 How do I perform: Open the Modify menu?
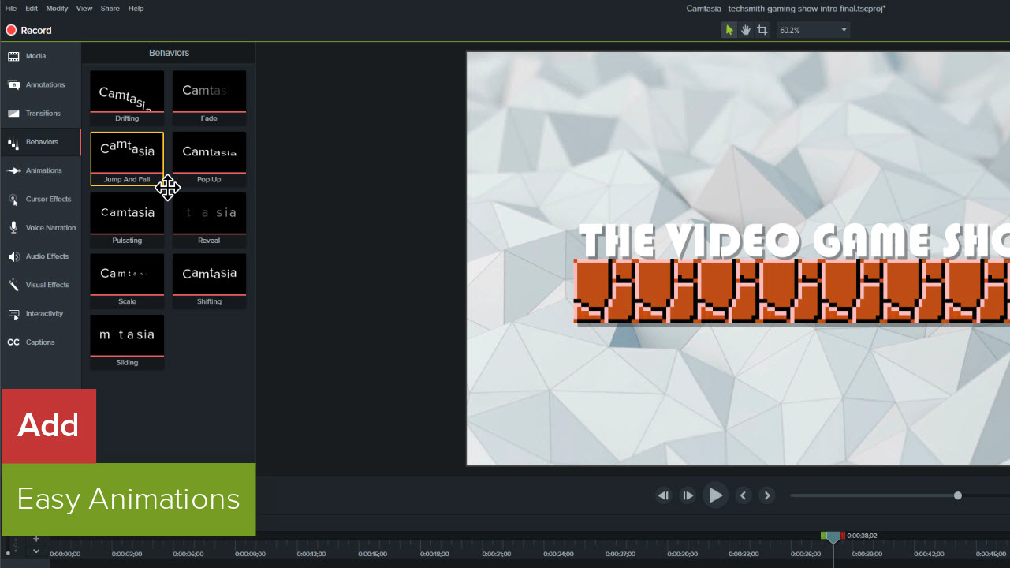pos(56,9)
